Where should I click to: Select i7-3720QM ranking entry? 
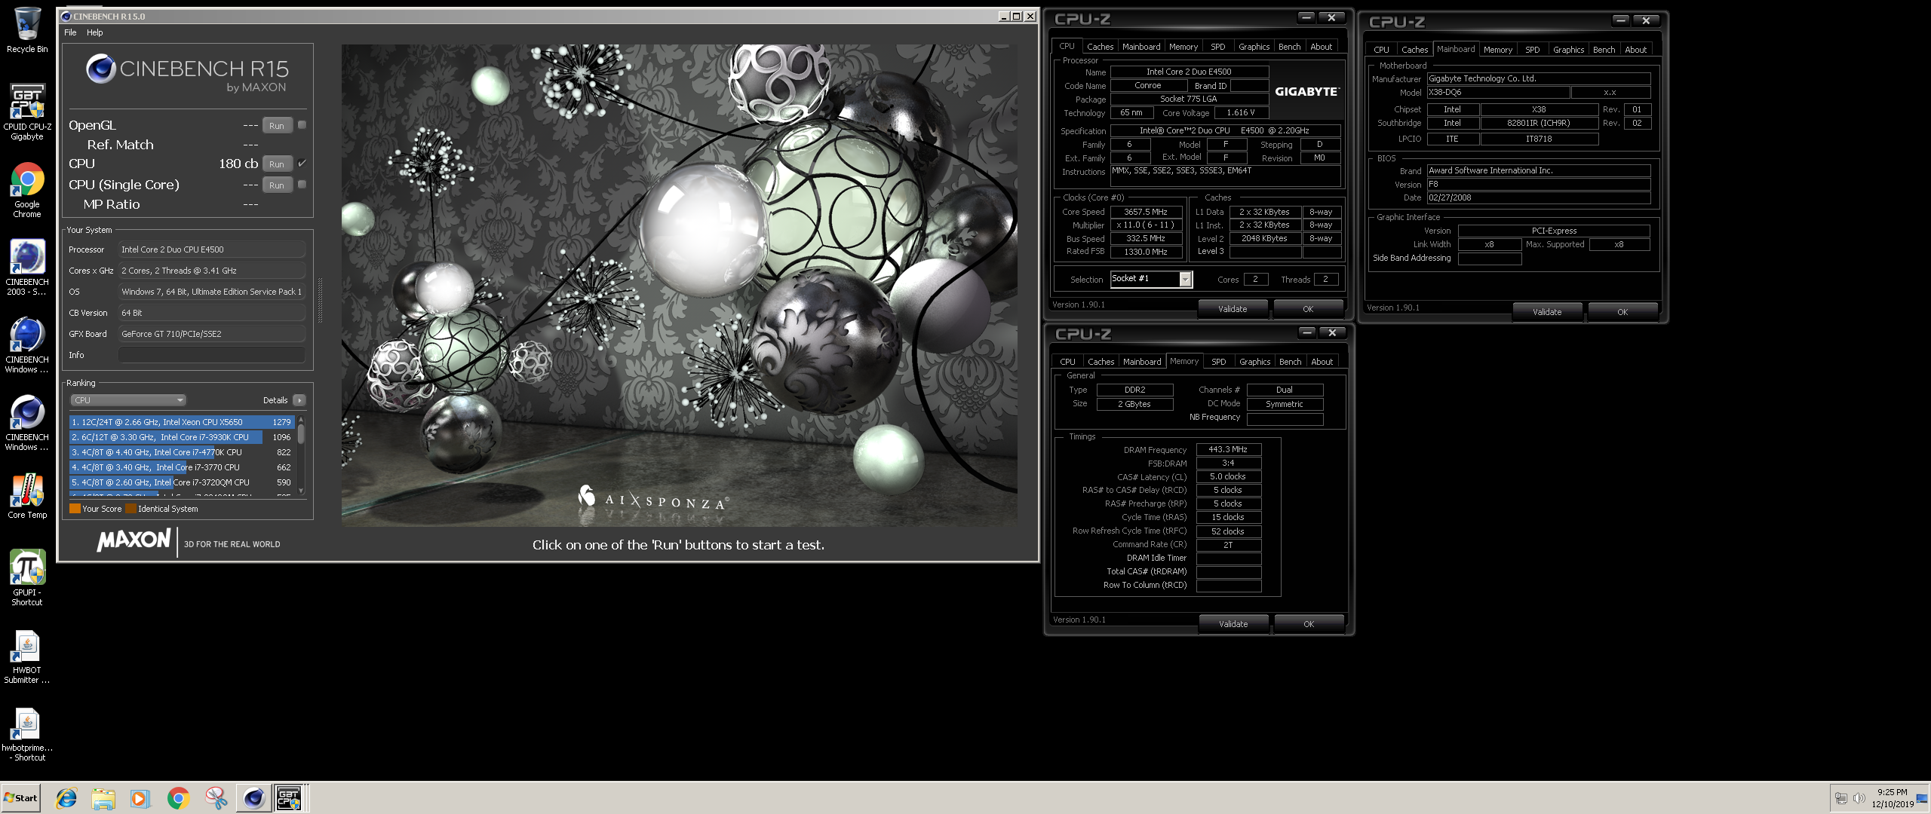click(x=181, y=482)
